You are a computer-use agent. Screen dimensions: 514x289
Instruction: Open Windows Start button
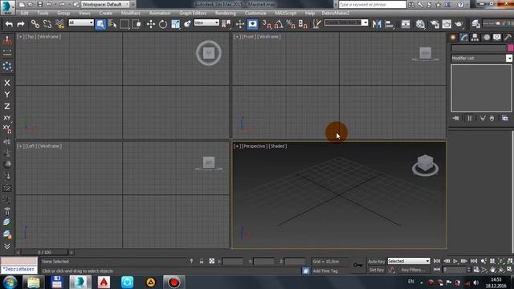[10, 282]
